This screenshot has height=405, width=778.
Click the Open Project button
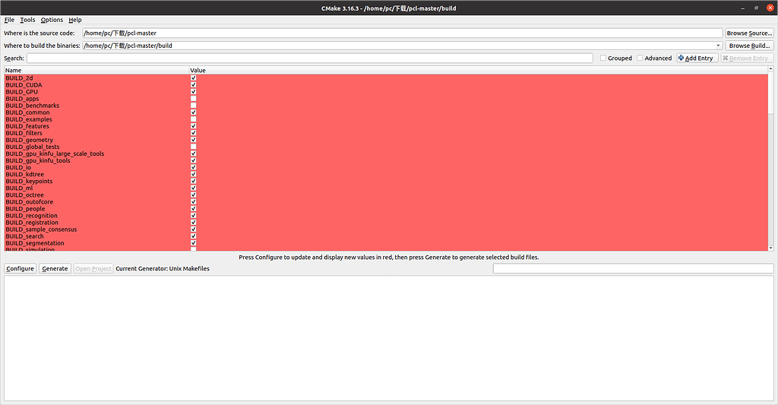93,268
